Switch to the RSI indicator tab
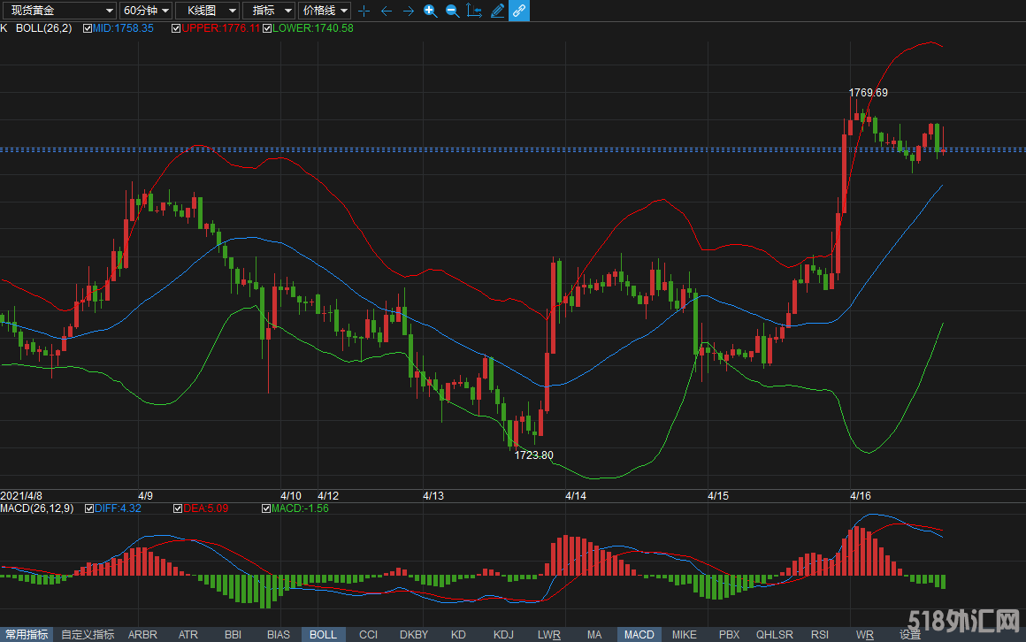The width and height of the screenshot is (1026, 642). [x=819, y=635]
